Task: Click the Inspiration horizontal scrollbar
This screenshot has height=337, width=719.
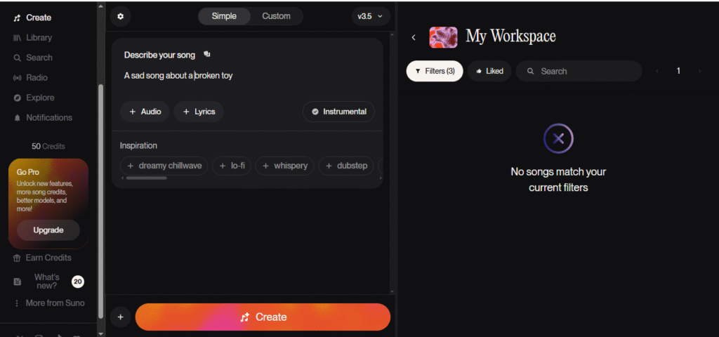Action: [146, 178]
